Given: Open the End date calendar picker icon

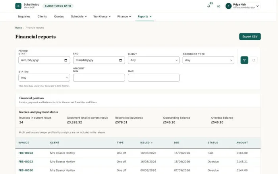Looking at the screenshot, I should [121, 60].
